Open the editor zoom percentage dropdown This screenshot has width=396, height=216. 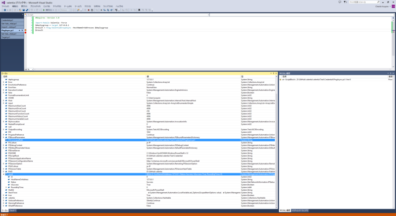(29, 69)
